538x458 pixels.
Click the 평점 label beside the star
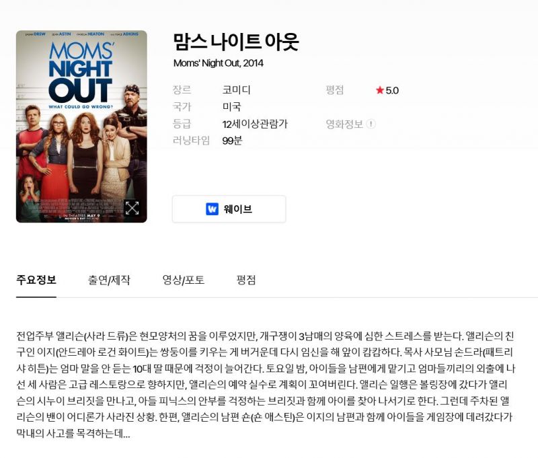(x=335, y=90)
